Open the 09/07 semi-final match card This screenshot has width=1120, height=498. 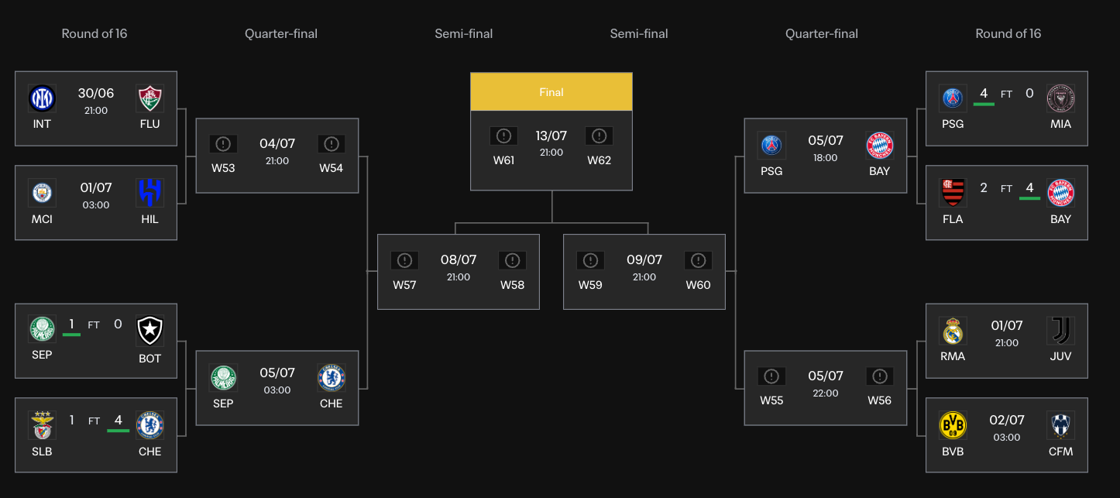[x=644, y=272]
